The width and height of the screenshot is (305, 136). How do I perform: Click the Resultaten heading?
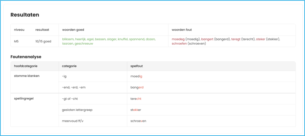tap(25, 15)
